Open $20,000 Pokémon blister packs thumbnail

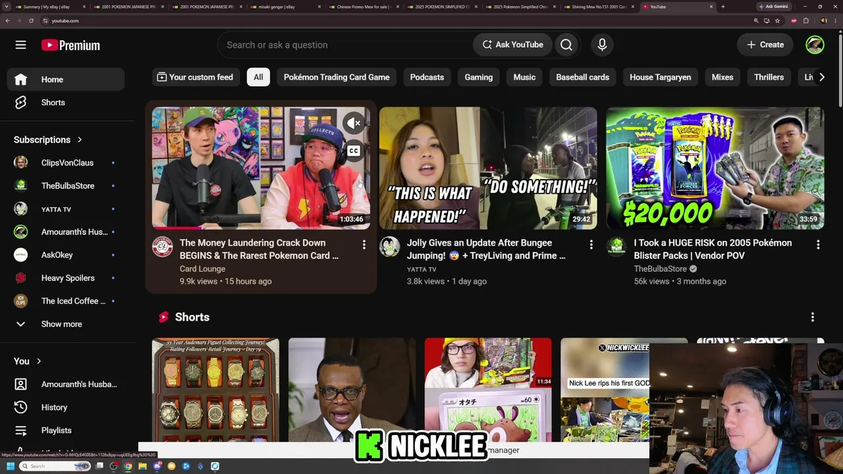click(x=715, y=169)
